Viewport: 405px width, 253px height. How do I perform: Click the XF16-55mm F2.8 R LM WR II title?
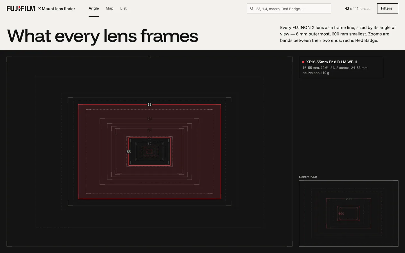[331, 62]
